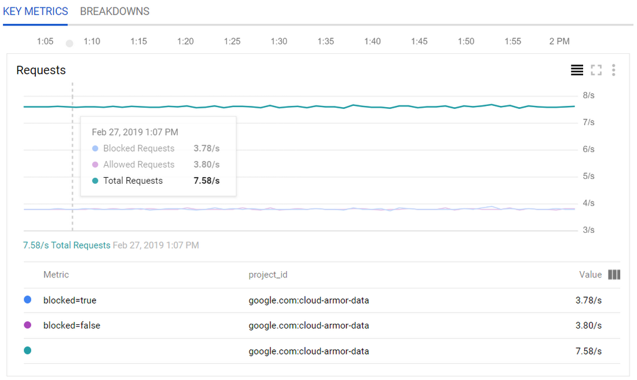
Task: Open sorting options on the Metric column header
Action: click(56, 275)
